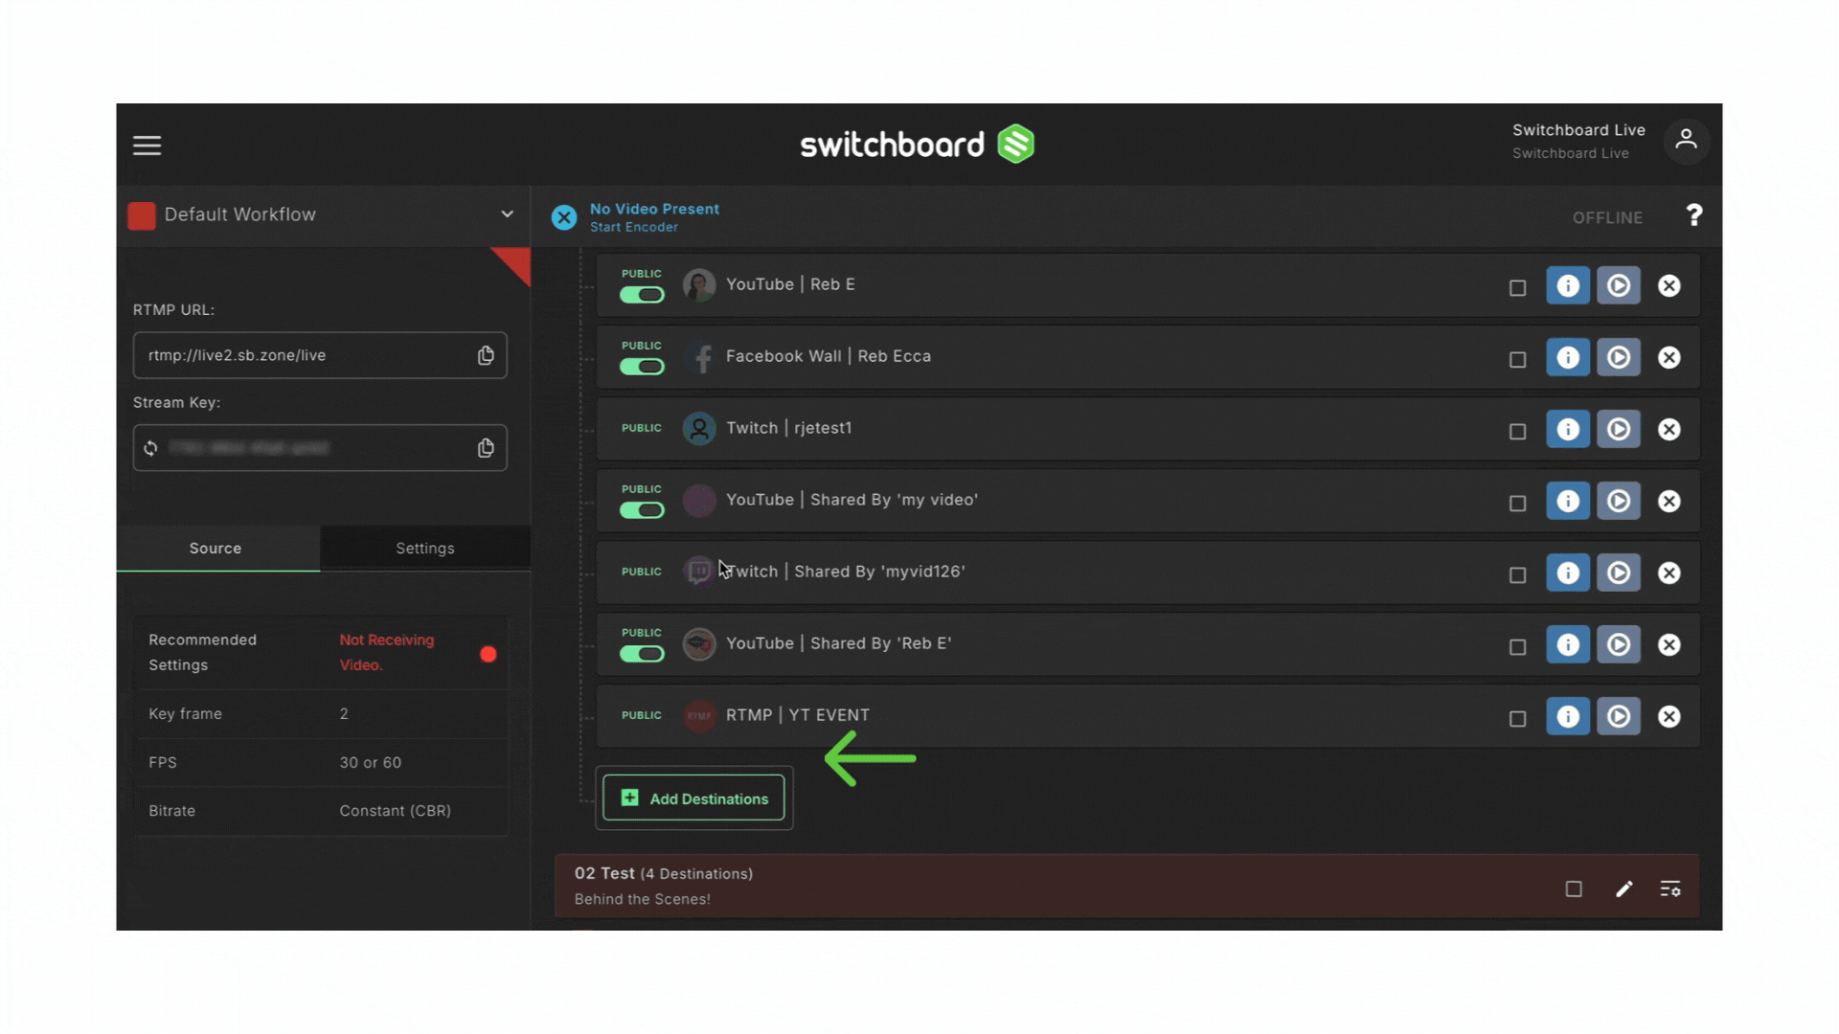The height and width of the screenshot is (1034, 1839).
Task: Click the 'Switchboard Live' account name
Action: [1578, 130]
